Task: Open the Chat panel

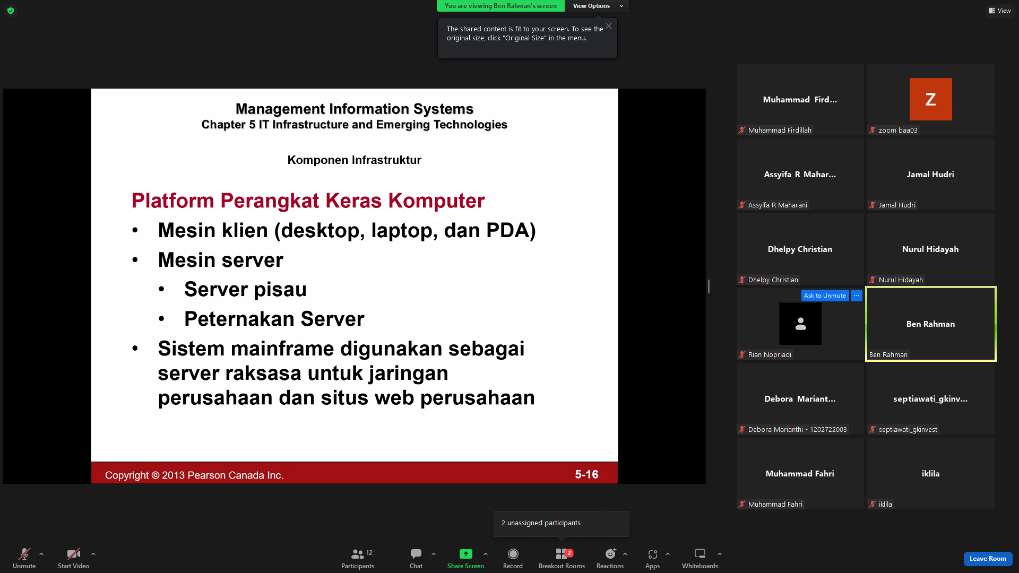Action: (416, 558)
